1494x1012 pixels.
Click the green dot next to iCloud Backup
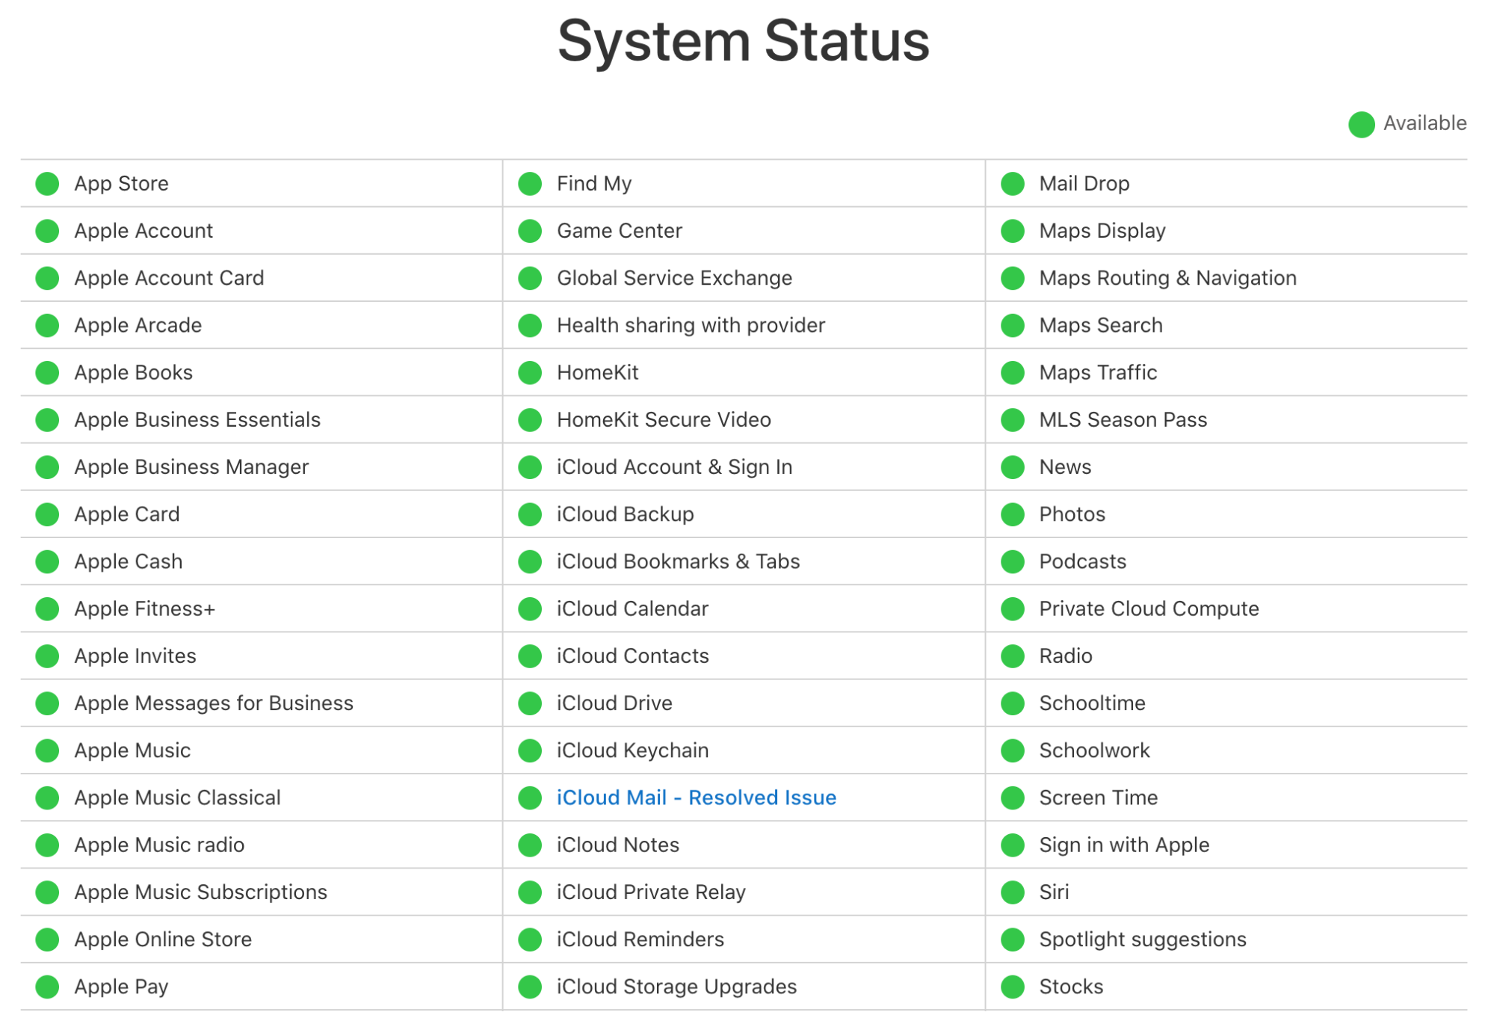529,514
